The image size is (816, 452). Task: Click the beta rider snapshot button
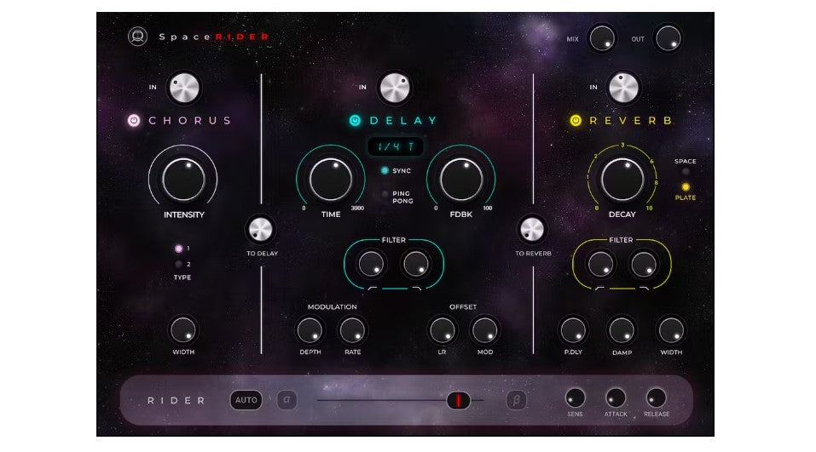[516, 400]
